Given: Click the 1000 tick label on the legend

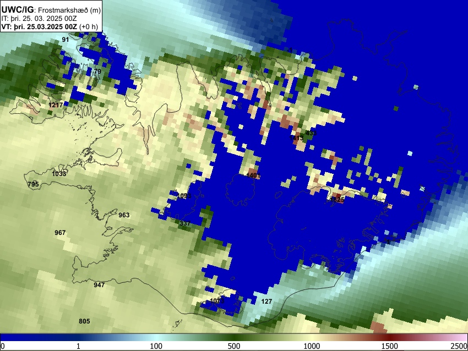Looking at the screenshot, I should [312, 346].
